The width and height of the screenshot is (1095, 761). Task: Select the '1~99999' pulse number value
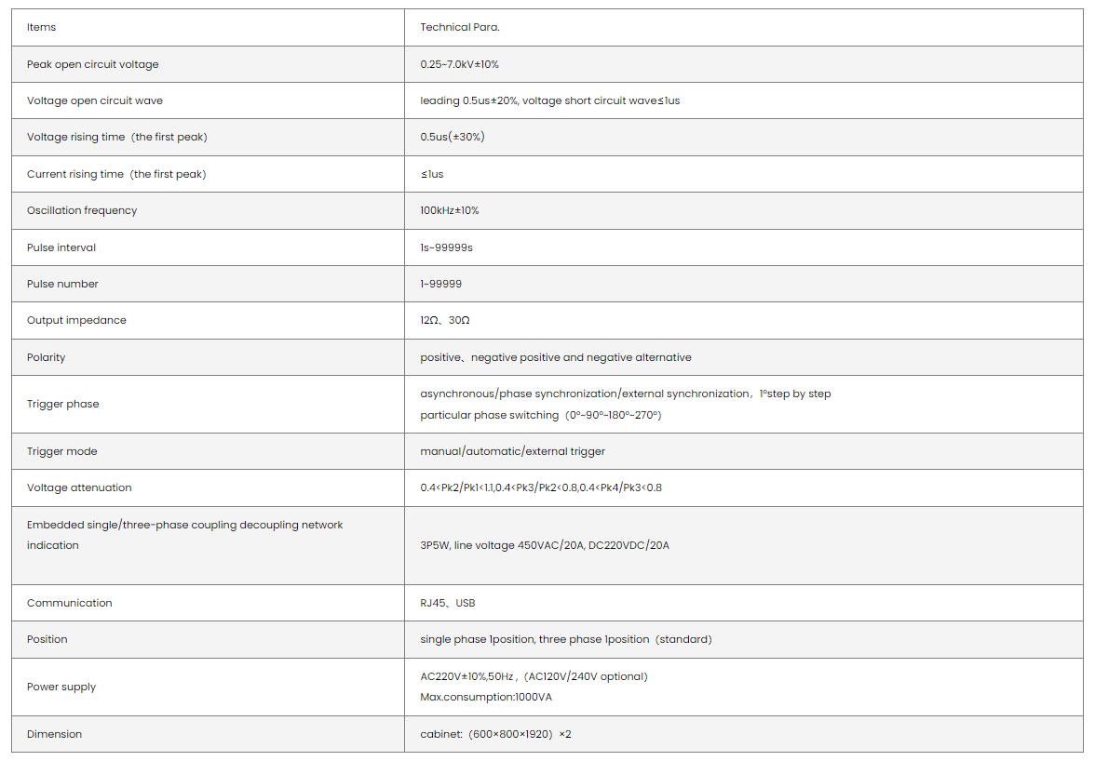pyautogui.click(x=441, y=284)
